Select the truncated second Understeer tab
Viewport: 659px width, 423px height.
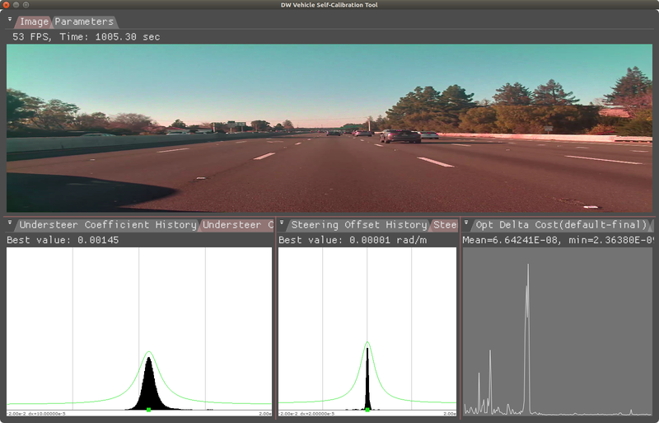click(237, 225)
